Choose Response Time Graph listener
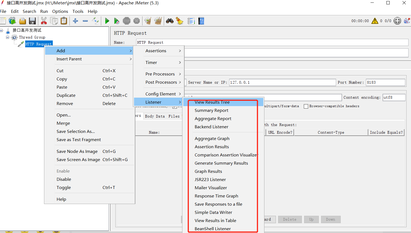 pos(223,196)
